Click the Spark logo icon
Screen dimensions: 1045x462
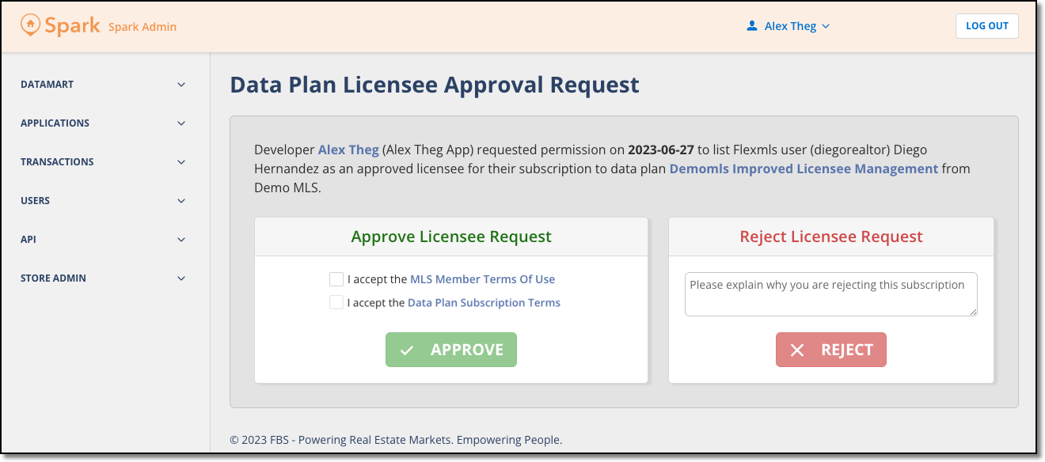tap(31, 25)
